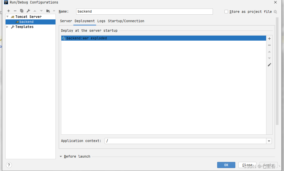Move configuration up in list toolbar
284x171 pixels.
(x=35, y=11)
